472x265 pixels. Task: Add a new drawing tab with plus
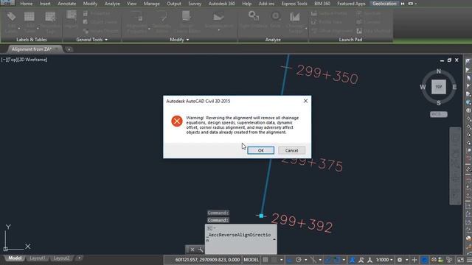(x=69, y=49)
